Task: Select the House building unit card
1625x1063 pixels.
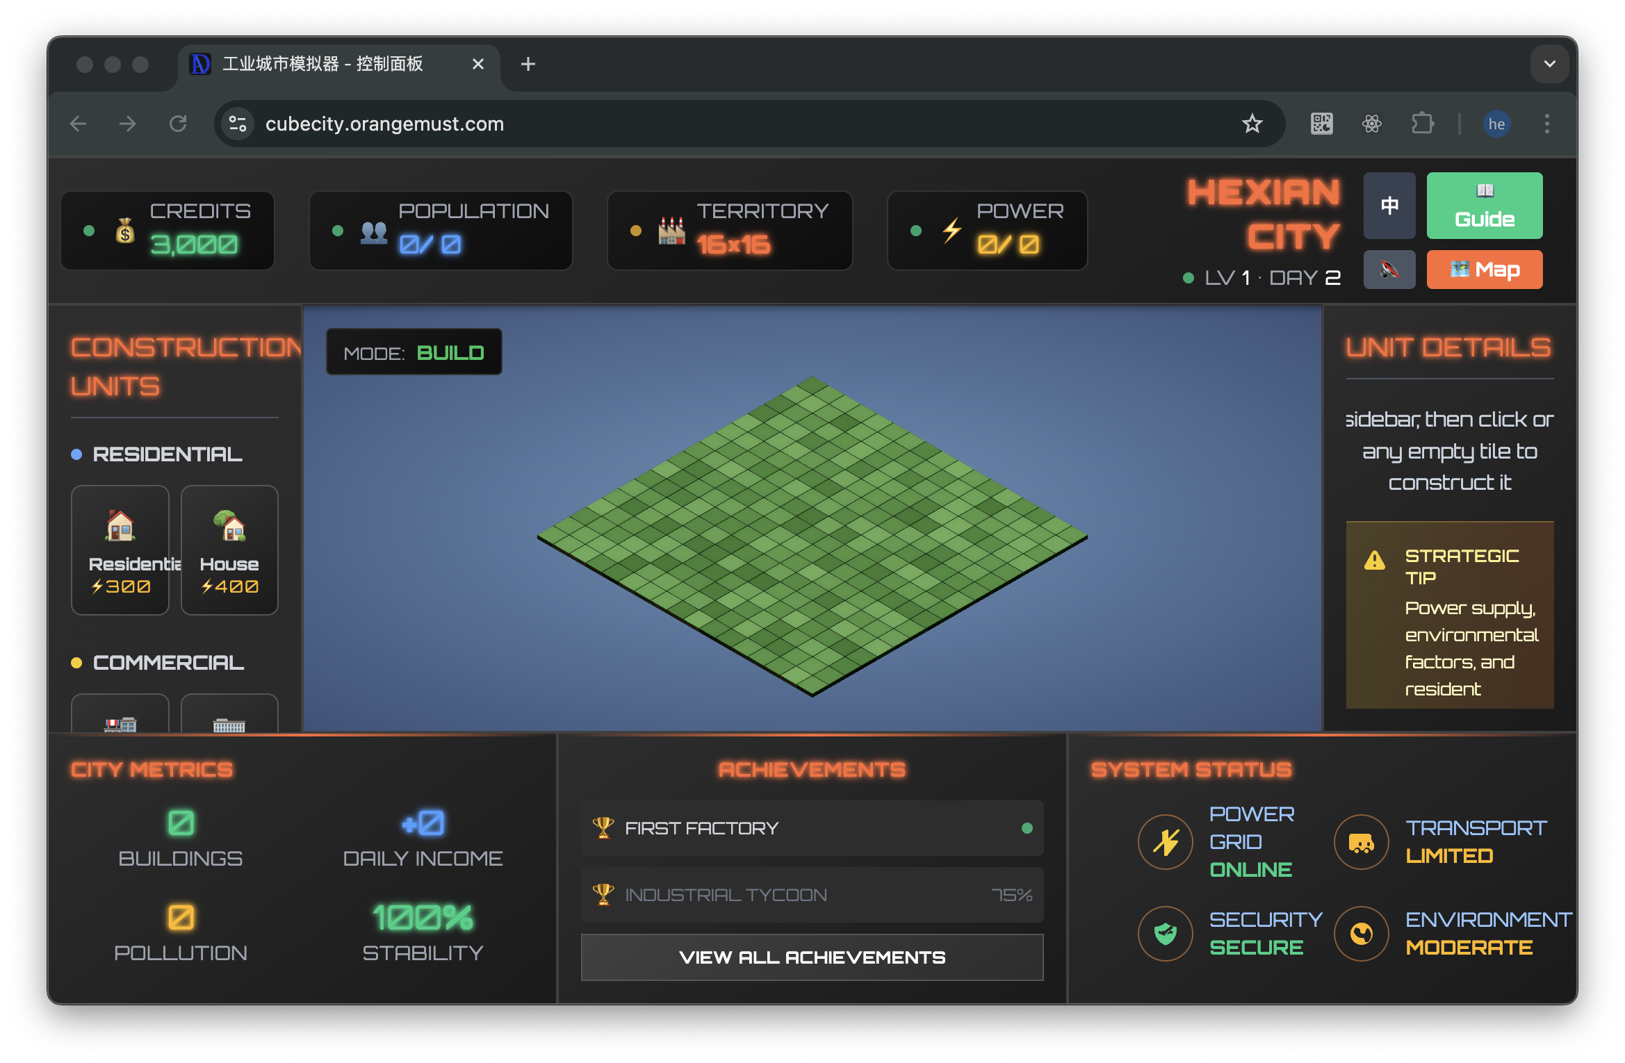Action: [229, 550]
